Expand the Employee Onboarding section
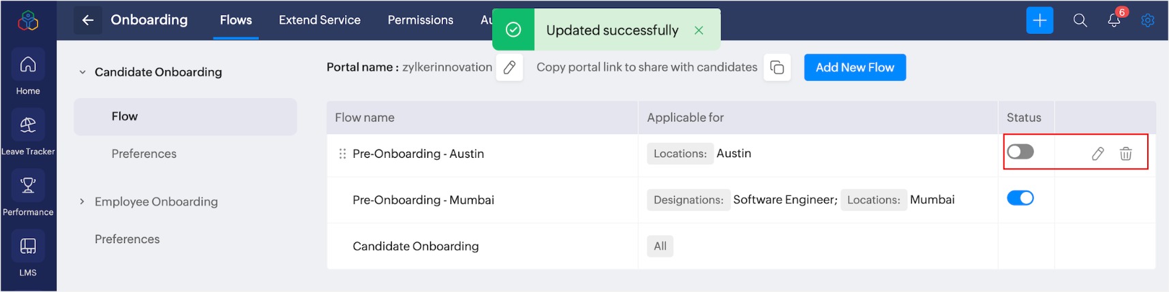The height and width of the screenshot is (292, 1169). tap(82, 201)
